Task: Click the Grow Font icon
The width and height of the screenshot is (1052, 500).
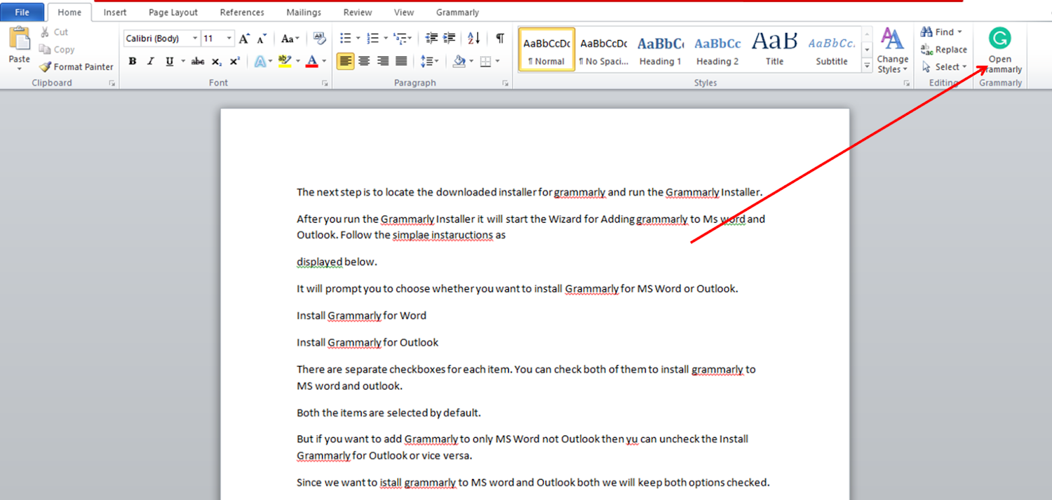Action: pyautogui.click(x=245, y=39)
